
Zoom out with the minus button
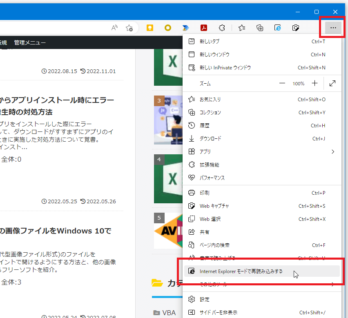point(282,83)
